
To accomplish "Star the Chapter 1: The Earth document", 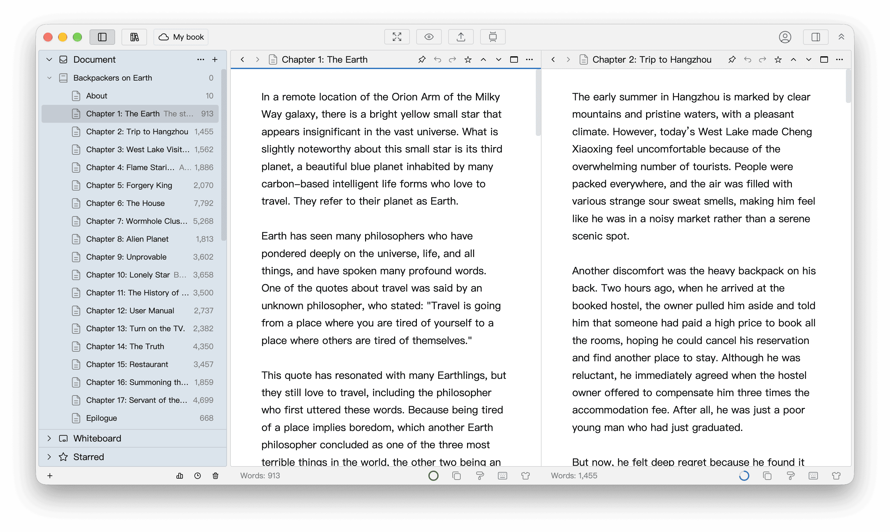I will [468, 59].
